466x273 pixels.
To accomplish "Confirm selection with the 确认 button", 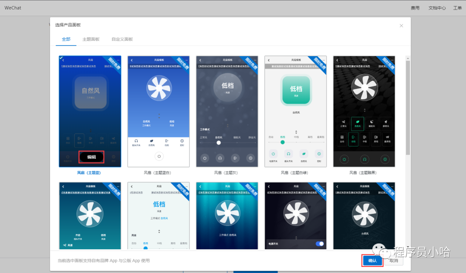I will pyautogui.click(x=372, y=261).
